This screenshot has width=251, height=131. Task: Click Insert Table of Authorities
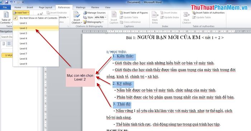tap(208, 12)
